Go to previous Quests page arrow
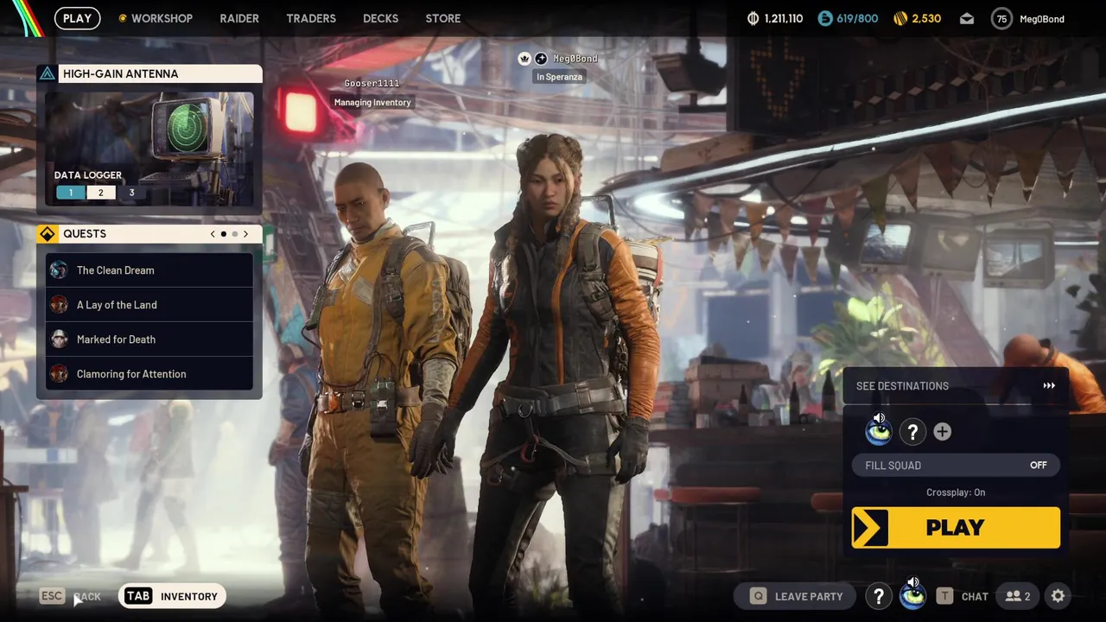1106x622 pixels. pyautogui.click(x=213, y=234)
